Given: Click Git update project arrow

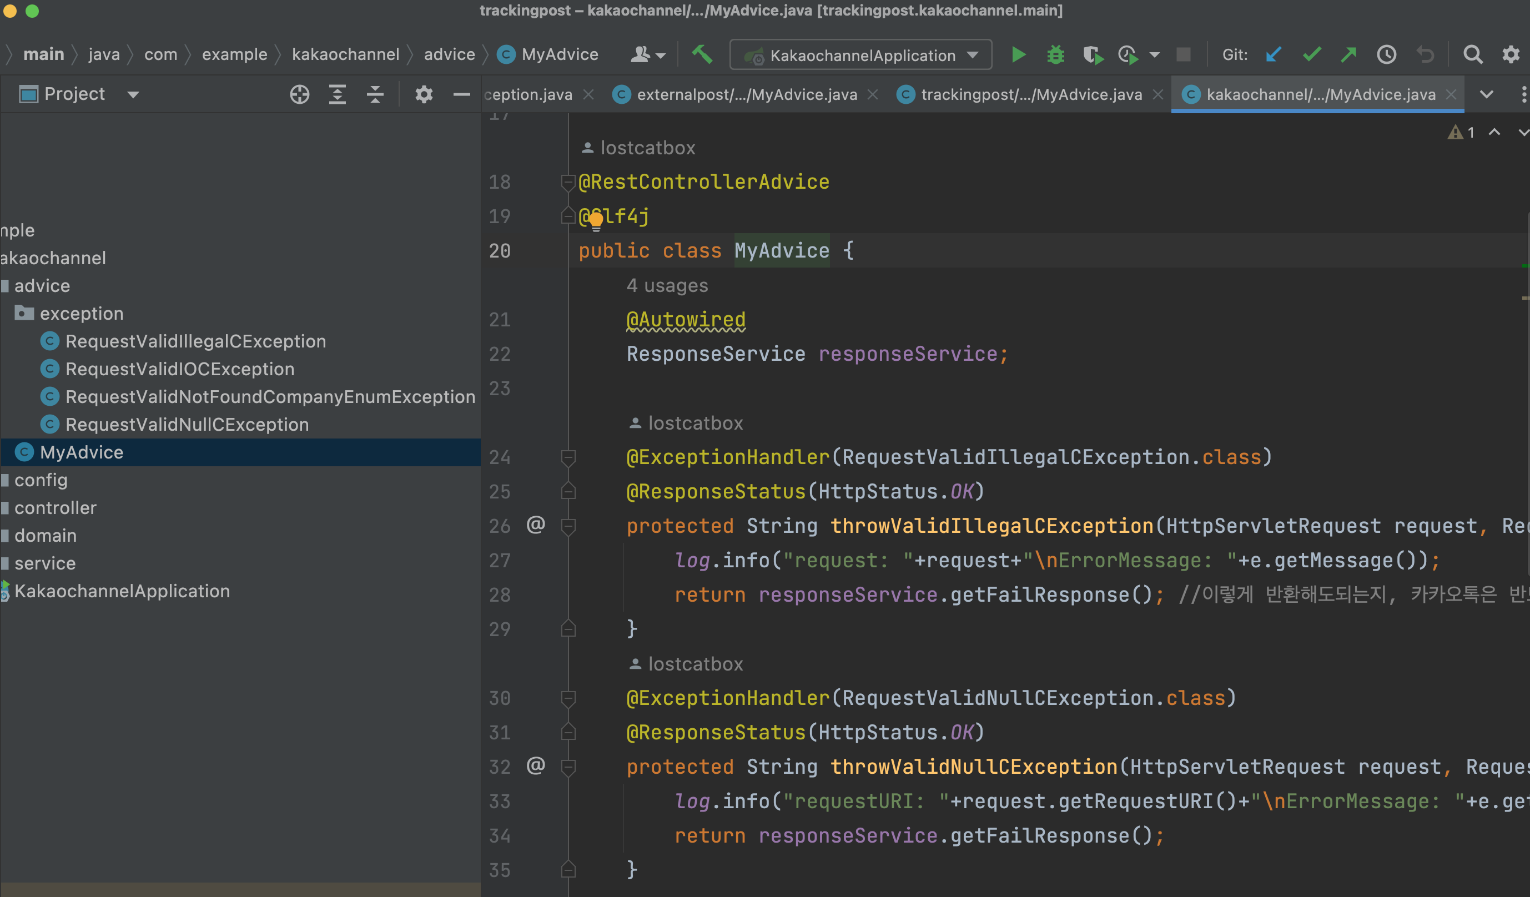Looking at the screenshot, I should [x=1274, y=55].
